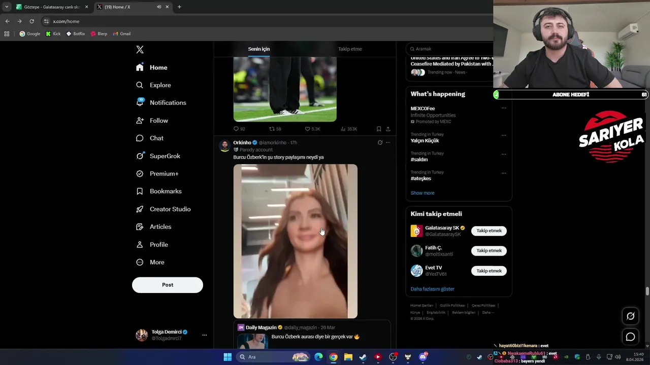This screenshot has width=650, height=365.
Task: Click Daha fazlasını göster link
Action: pos(433,289)
